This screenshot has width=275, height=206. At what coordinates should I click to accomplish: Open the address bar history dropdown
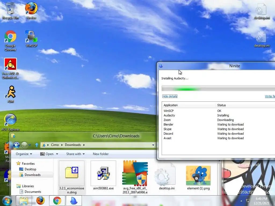[153, 145]
